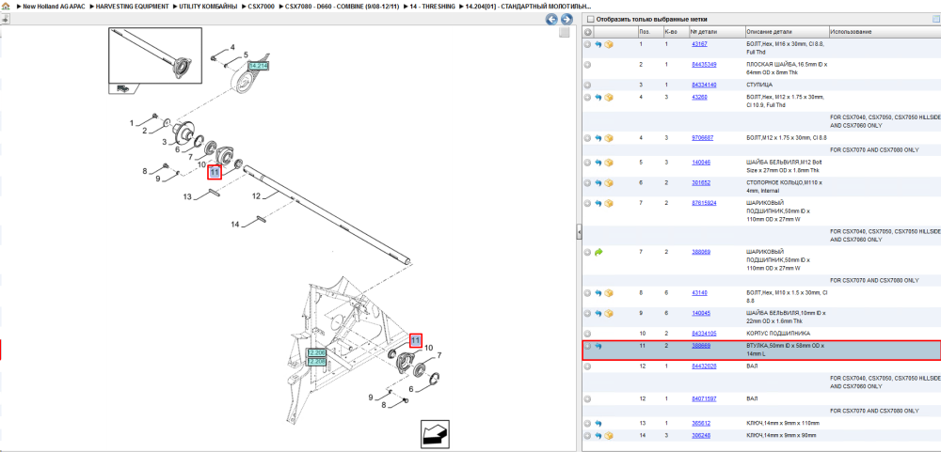Viewport: 941px width, 452px height.
Task: Click callout number 13 on the diagram
Action: (187, 196)
